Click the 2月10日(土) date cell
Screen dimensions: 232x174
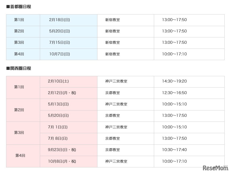[58, 81]
